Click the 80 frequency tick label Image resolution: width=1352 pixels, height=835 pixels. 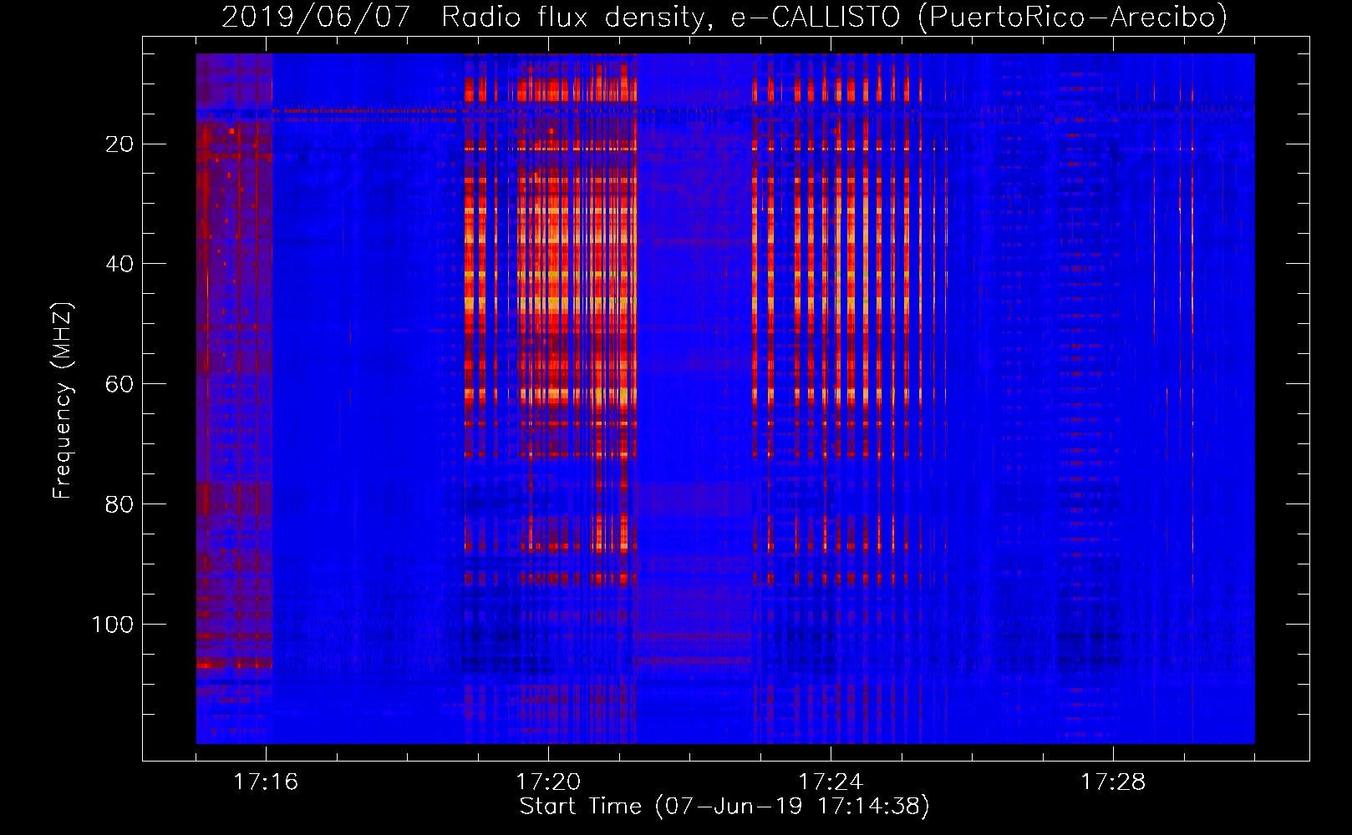[x=119, y=505]
